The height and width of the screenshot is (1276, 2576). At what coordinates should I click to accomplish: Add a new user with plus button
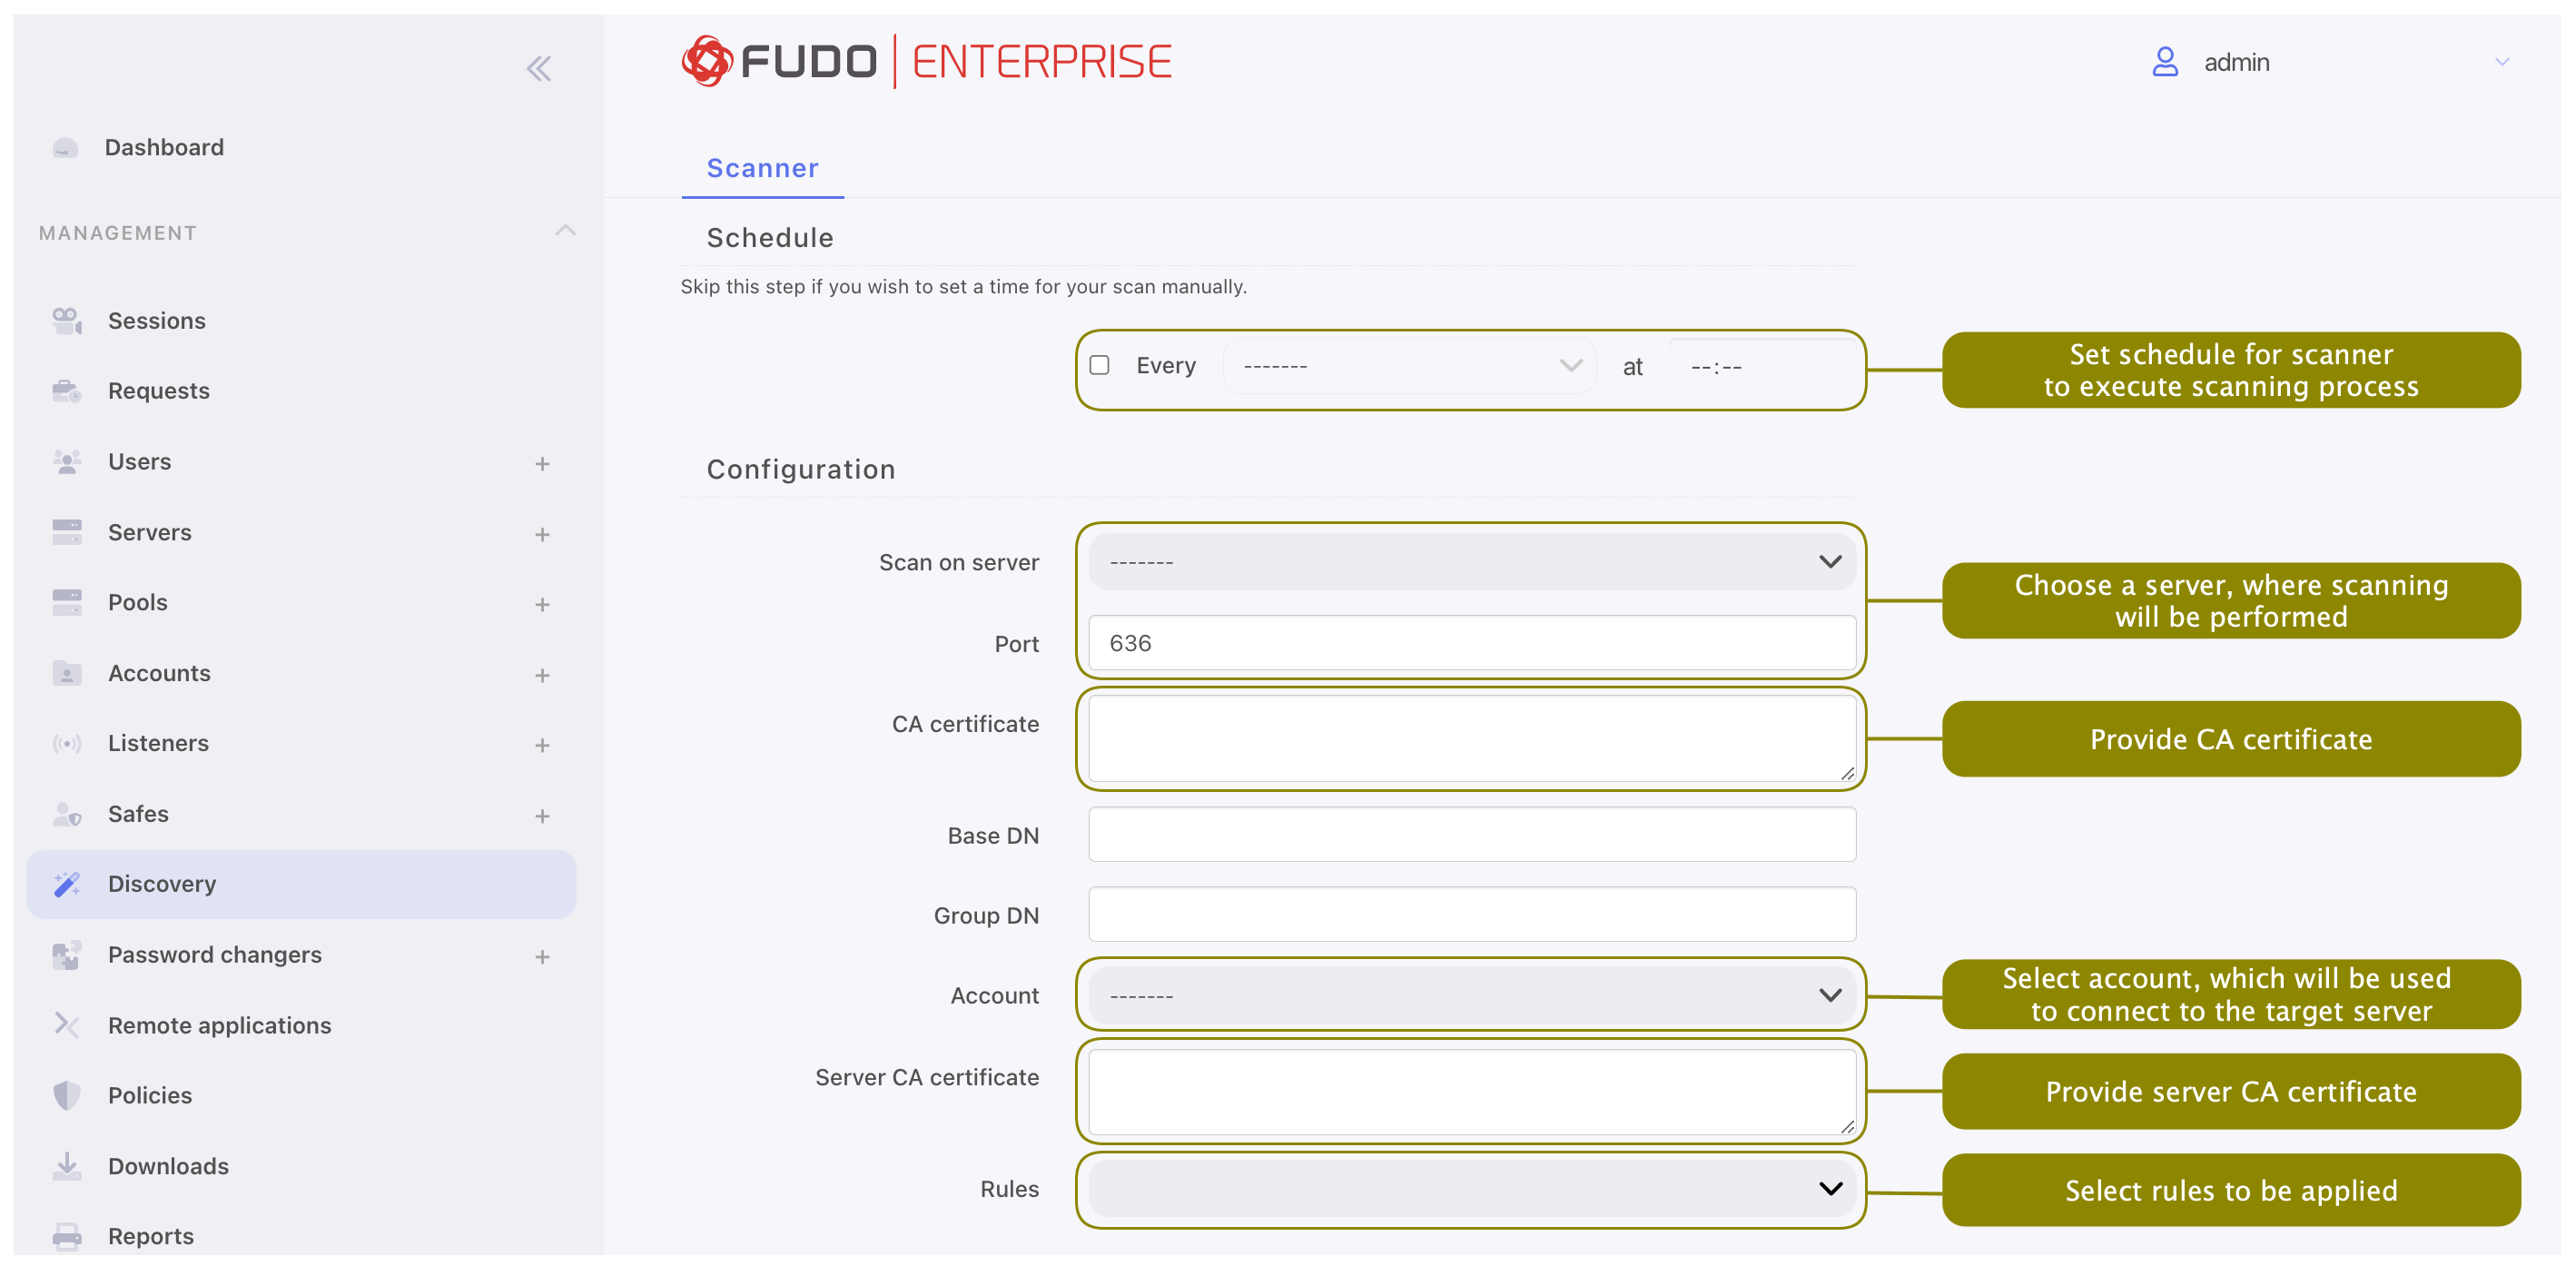(x=542, y=464)
